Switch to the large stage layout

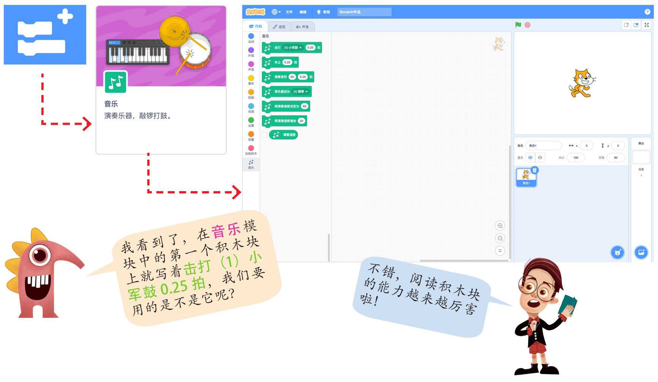click(x=636, y=25)
